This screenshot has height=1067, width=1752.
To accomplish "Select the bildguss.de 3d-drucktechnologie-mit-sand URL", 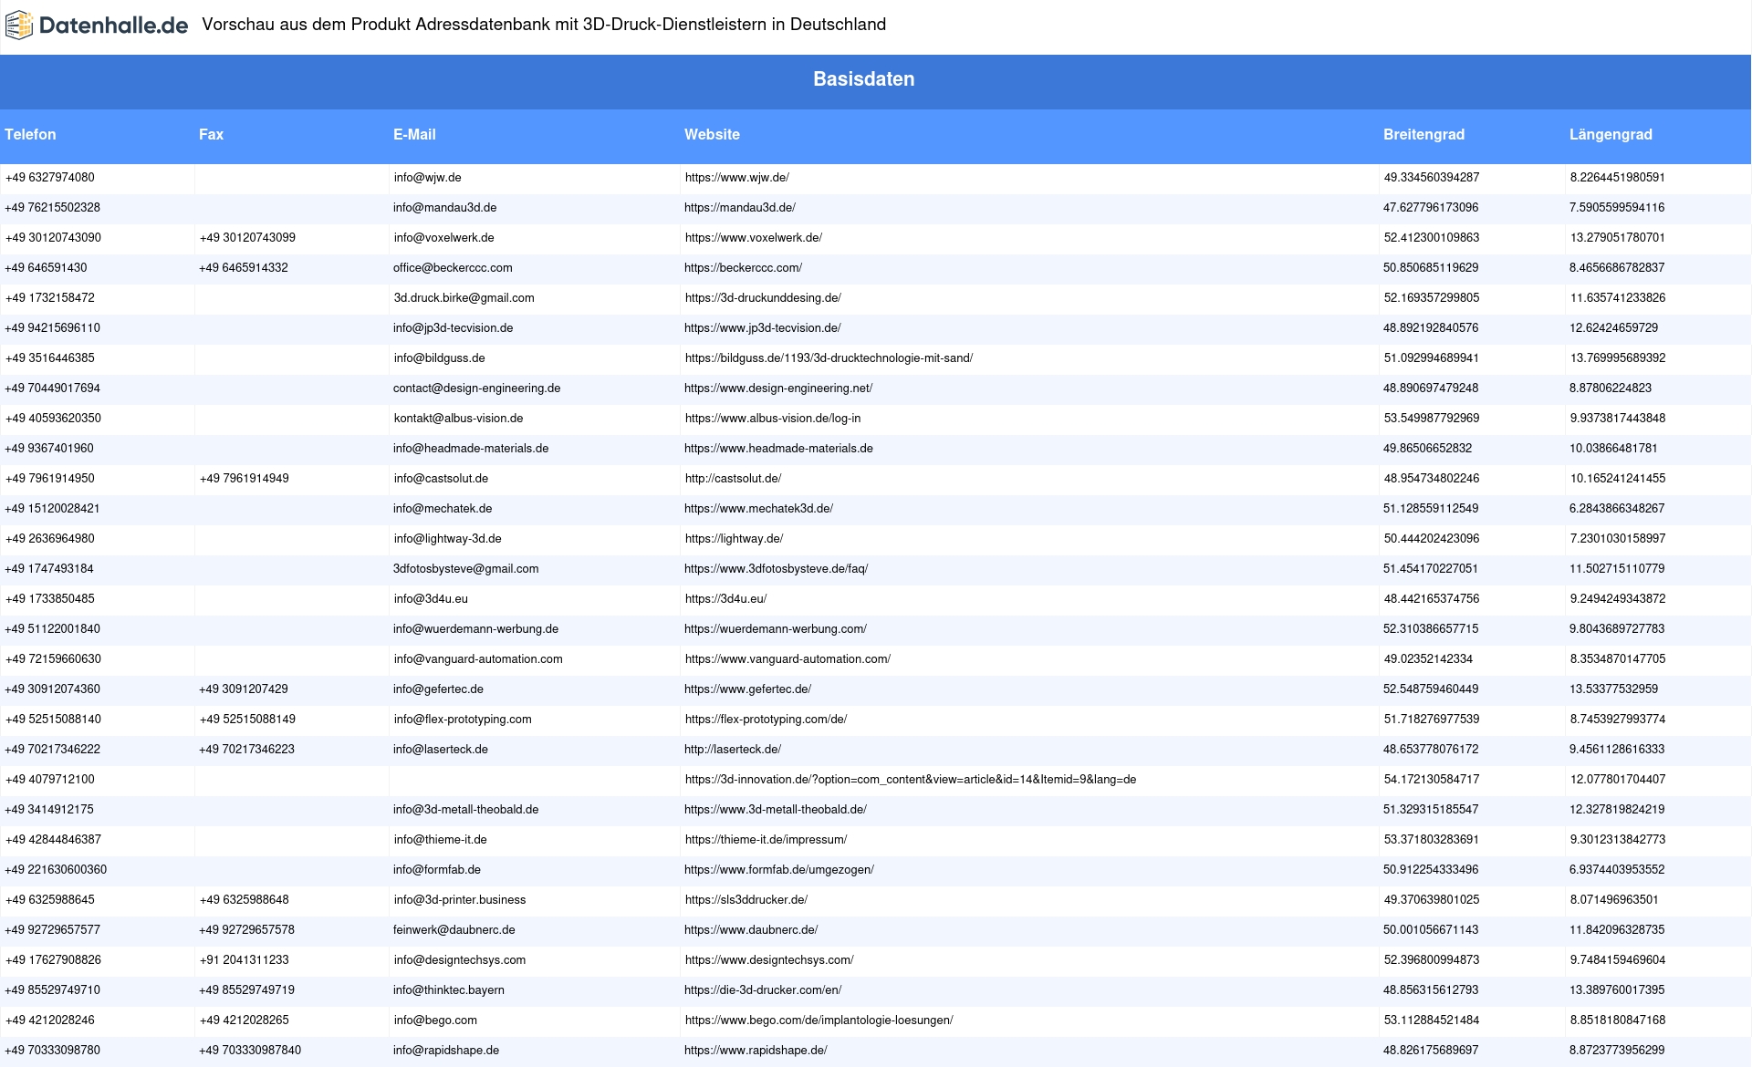I will (829, 358).
